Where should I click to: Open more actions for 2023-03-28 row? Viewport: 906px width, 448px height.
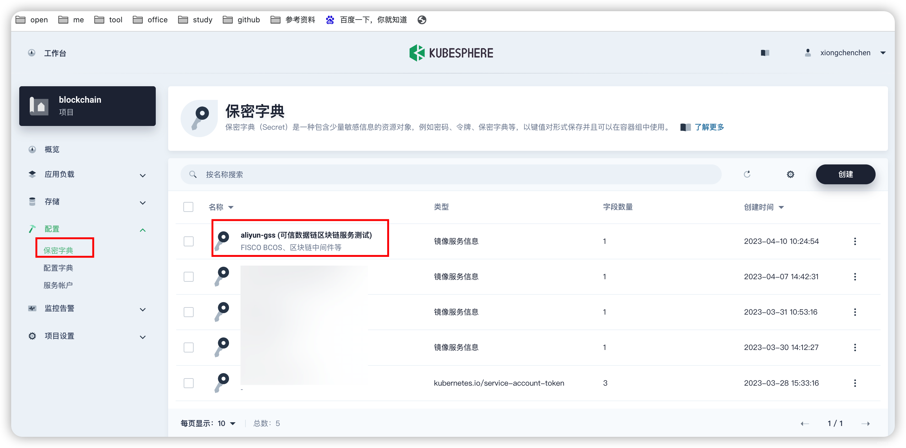(855, 383)
